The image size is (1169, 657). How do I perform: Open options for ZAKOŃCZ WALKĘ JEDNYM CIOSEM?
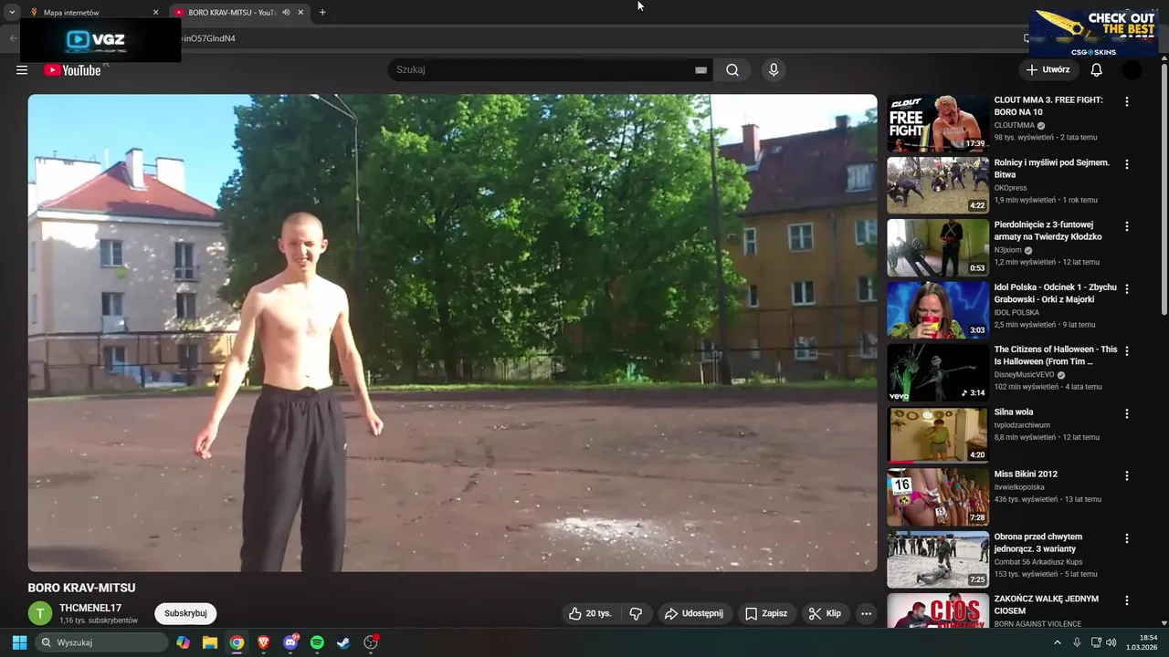(1127, 600)
